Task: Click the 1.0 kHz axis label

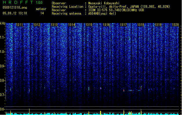Action: point(2,52)
